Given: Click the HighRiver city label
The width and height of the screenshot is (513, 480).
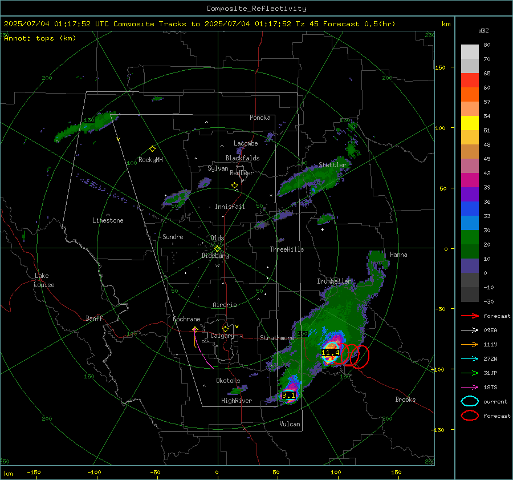Looking at the screenshot, I should pos(237,401).
